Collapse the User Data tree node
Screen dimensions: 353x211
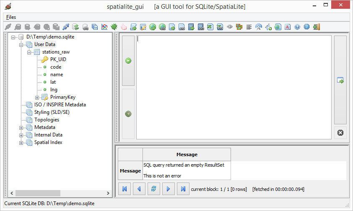pyautogui.click(x=21, y=45)
